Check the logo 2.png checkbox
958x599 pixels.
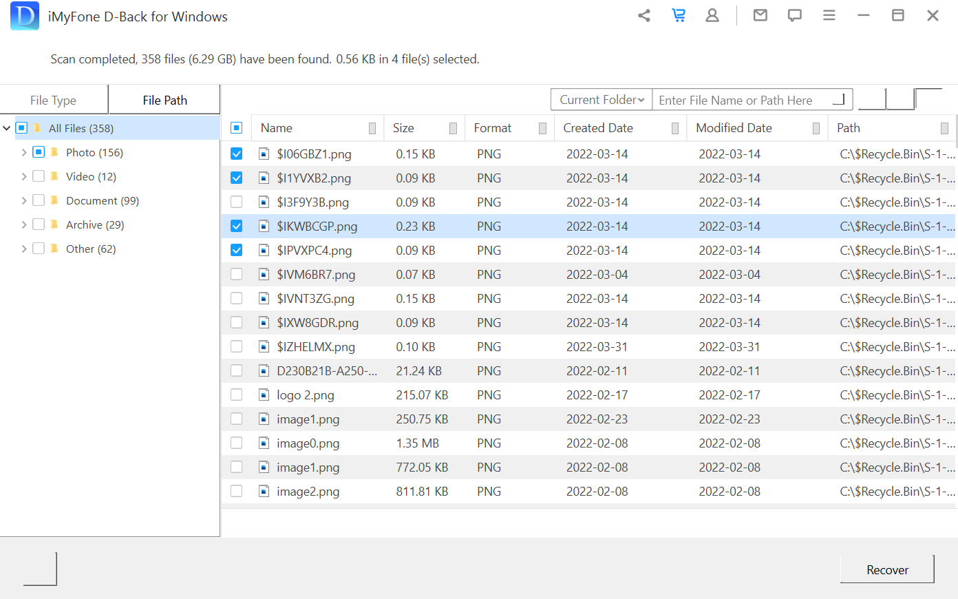pos(236,395)
